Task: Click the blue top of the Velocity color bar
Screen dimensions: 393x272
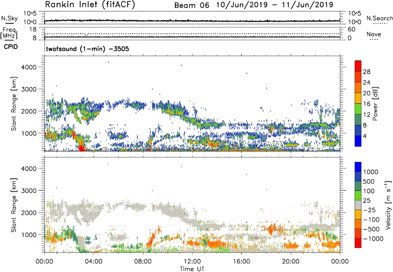Action: point(358,167)
